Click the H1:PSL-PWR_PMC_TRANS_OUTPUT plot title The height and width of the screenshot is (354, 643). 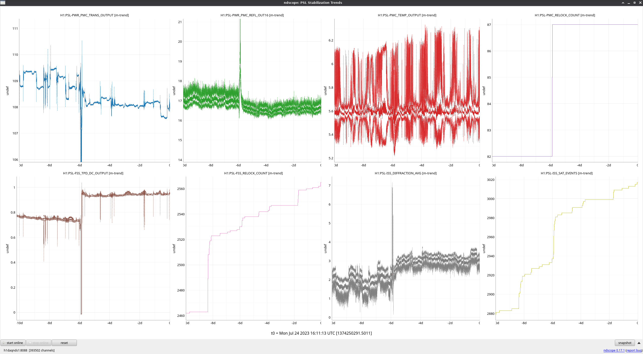[x=94, y=15]
